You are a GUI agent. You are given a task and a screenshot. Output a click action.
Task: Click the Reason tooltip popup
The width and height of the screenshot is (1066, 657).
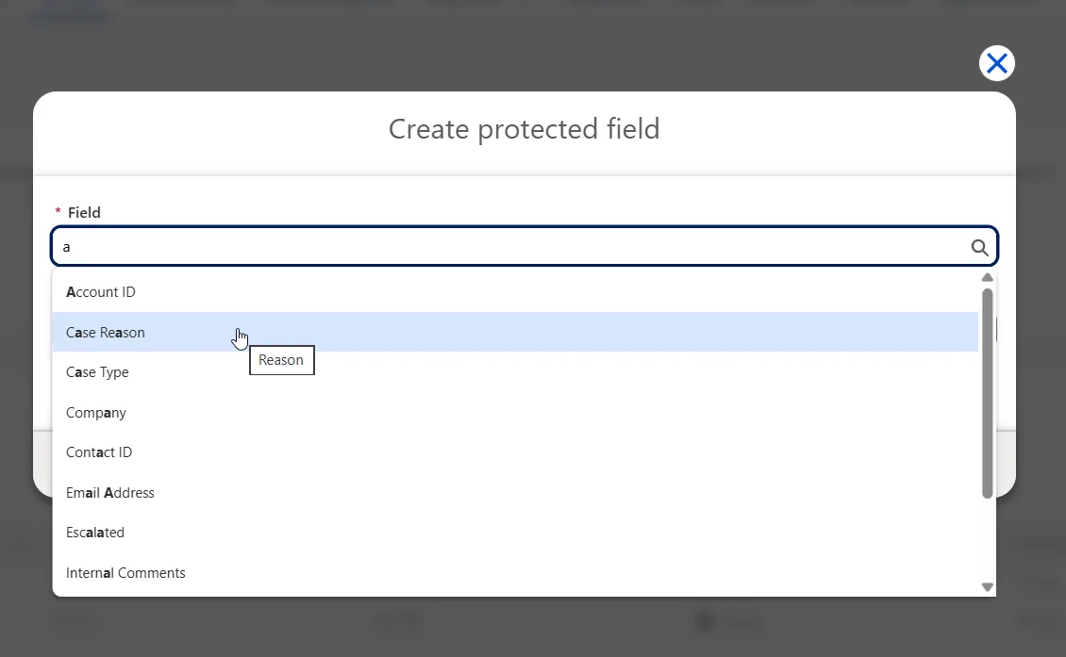point(281,360)
